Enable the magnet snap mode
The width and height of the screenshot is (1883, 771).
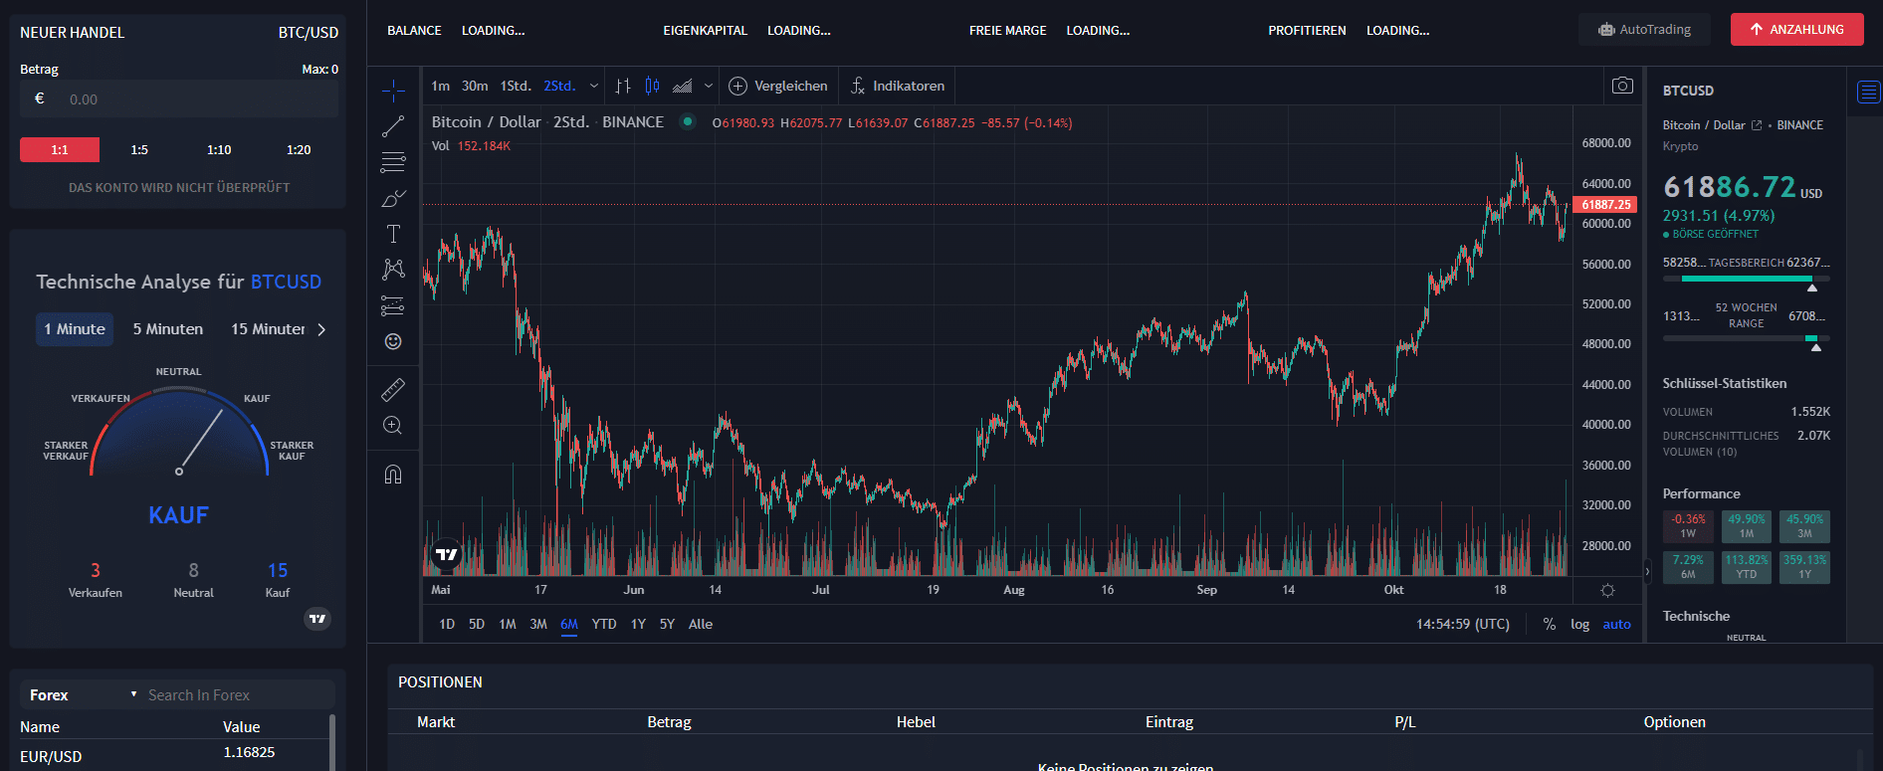[393, 475]
